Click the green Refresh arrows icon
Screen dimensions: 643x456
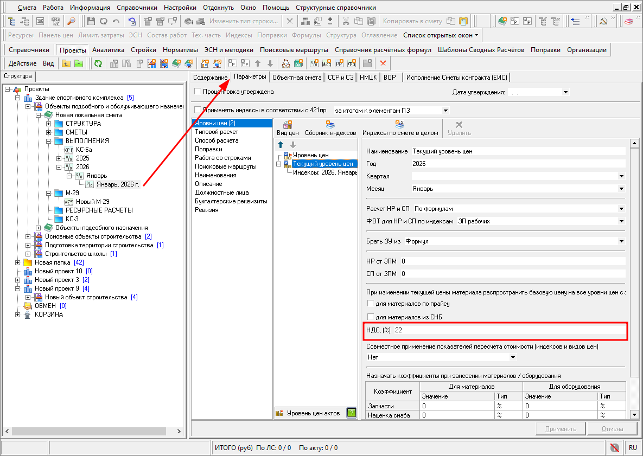point(98,63)
